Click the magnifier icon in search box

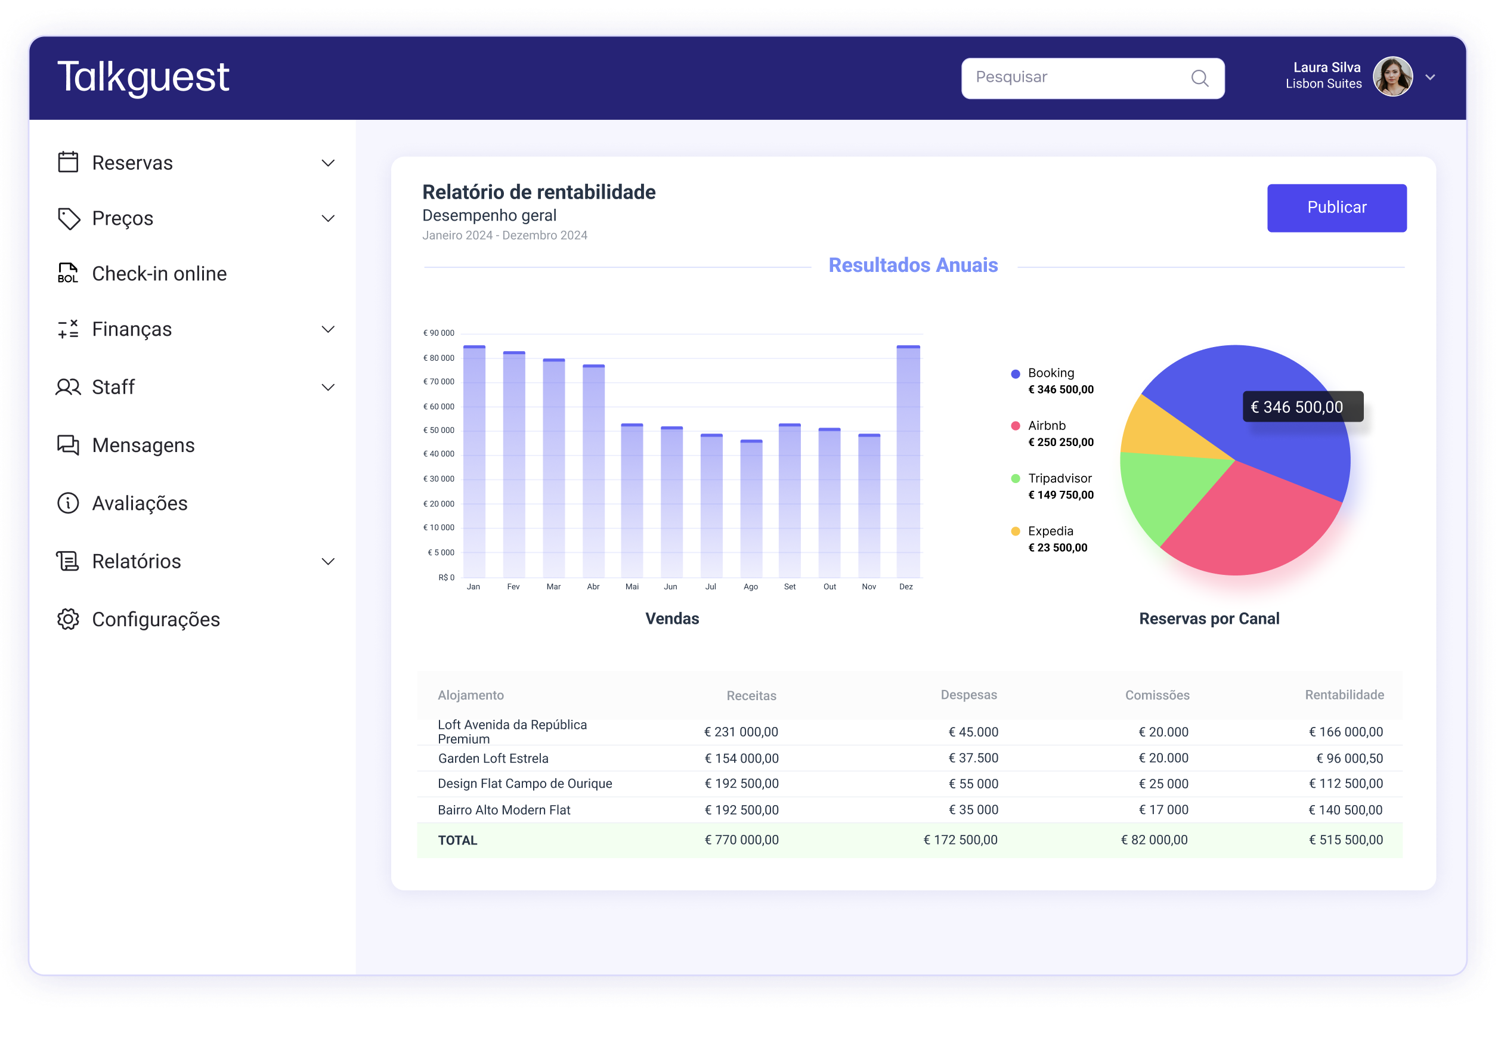click(x=1199, y=78)
